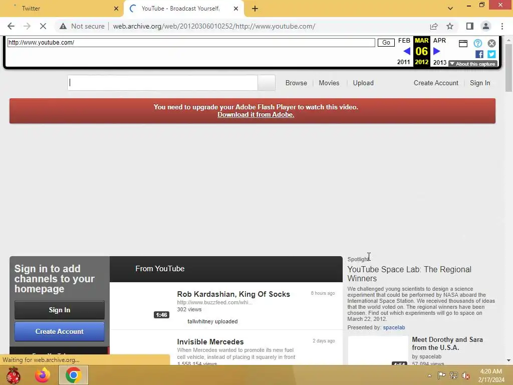Click the forward navigation arrow
This screenshot has height=385, width=513.
tap(27, 26)
